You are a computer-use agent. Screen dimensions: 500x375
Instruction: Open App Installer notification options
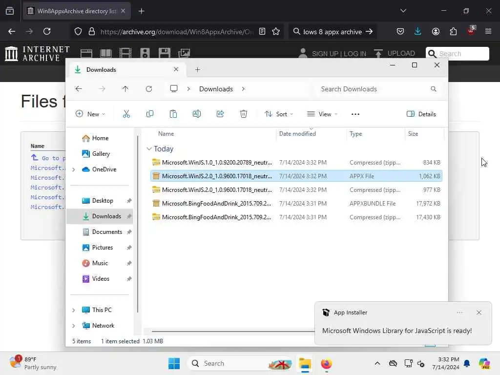pos(459,312)
